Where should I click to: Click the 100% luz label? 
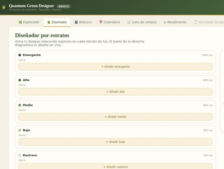tap(207, 55)
